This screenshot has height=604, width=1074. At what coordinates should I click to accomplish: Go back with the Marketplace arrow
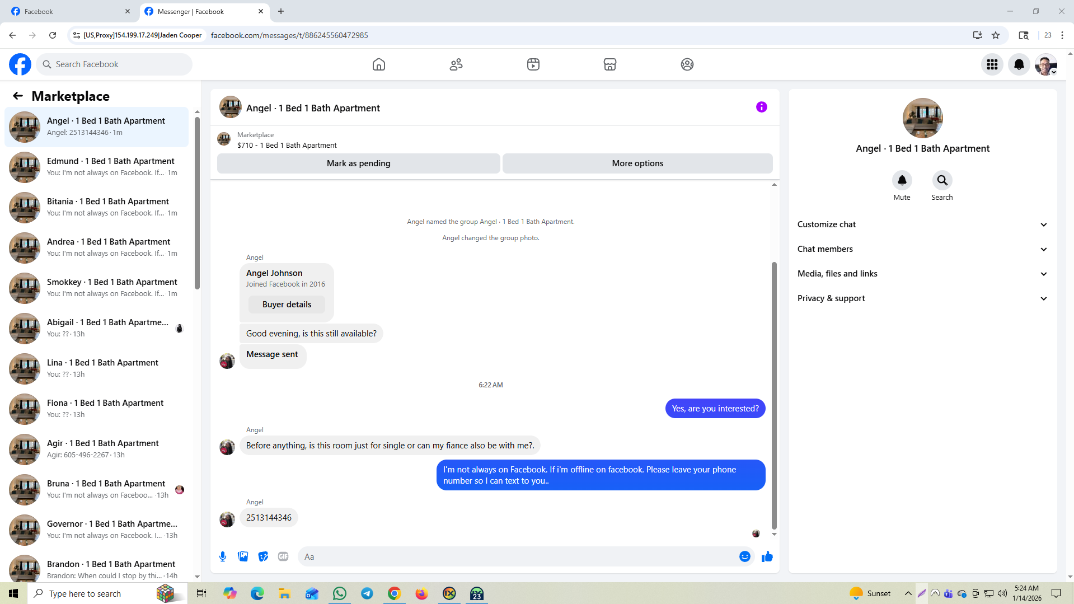tap(18, 96)
